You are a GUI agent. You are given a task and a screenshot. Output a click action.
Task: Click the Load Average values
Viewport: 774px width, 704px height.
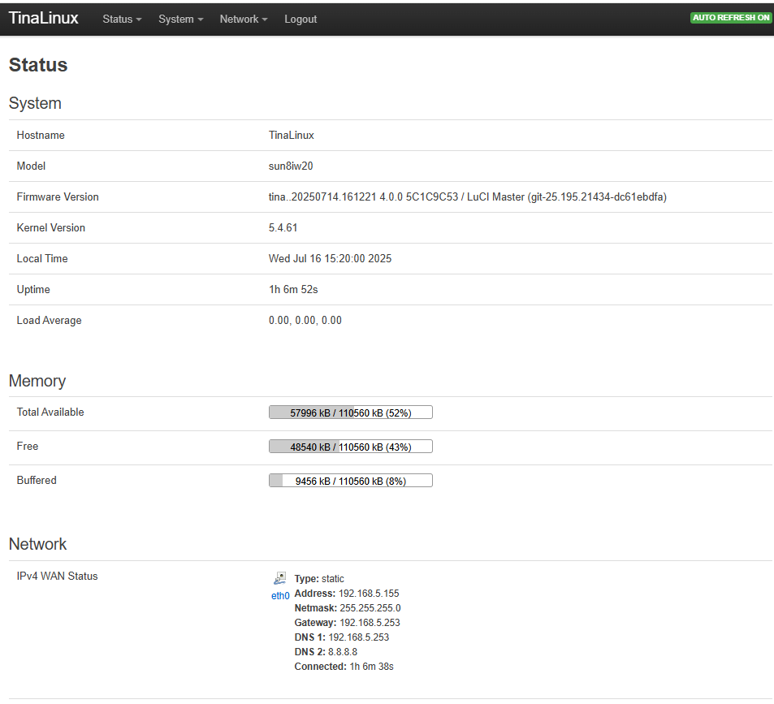click(305, 321)
